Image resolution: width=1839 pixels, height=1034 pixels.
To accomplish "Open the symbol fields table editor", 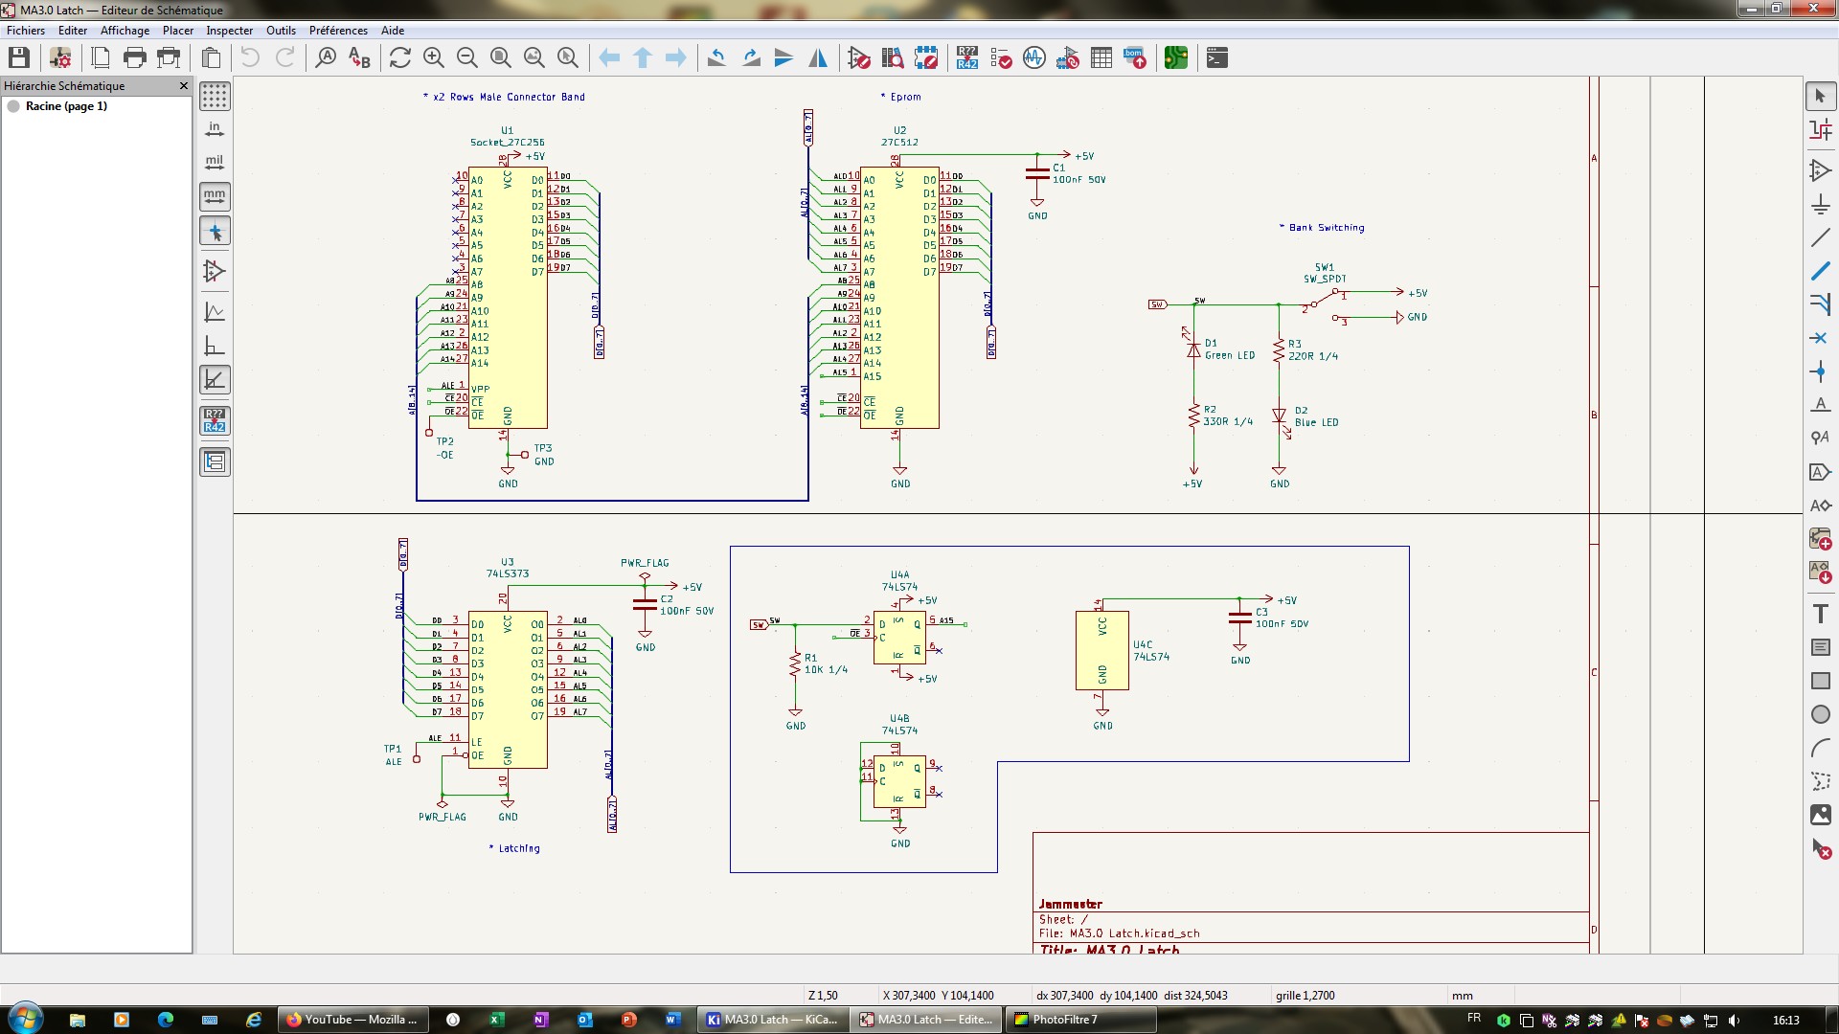I will click(1101, 58).
